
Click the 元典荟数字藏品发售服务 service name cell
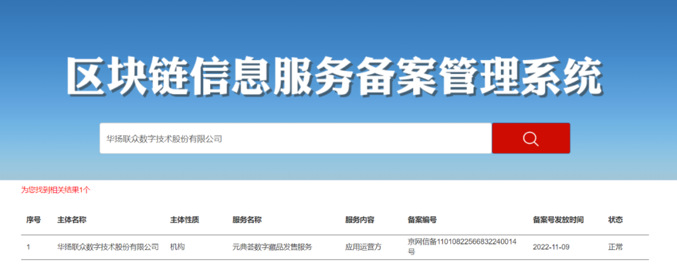[272, 247]
